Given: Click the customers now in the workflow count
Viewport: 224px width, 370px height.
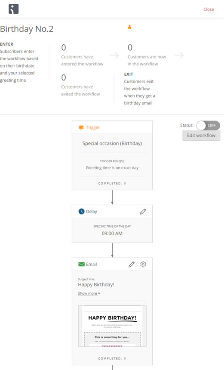Looking at the screenshot, I should 130,48.
